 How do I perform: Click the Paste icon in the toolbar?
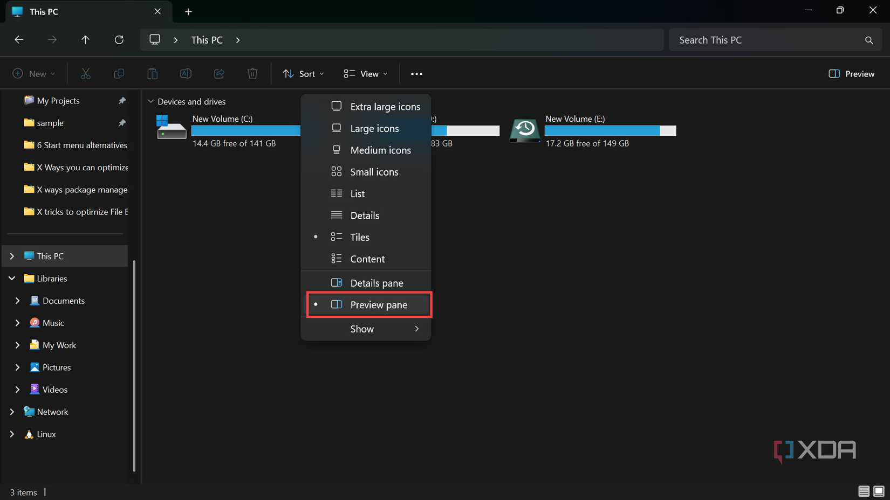[x=152, y=73]
